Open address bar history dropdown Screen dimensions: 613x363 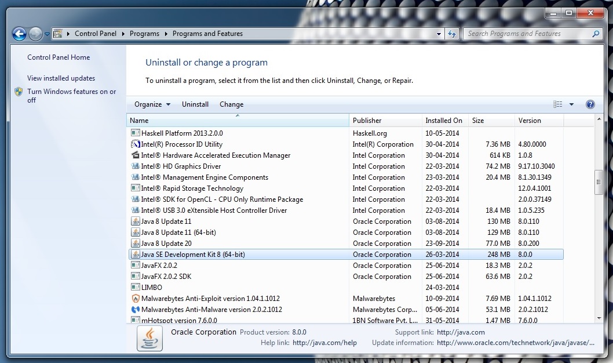(x=439, y=34)
